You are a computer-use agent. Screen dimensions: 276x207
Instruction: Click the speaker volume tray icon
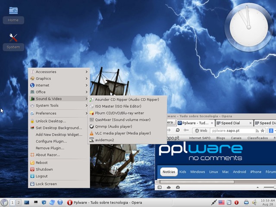(x=254, y=203)
